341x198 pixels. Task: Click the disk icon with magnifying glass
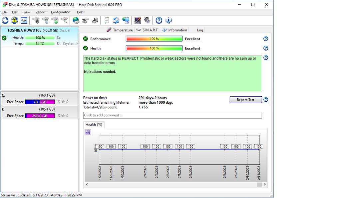tap(64, 20)
